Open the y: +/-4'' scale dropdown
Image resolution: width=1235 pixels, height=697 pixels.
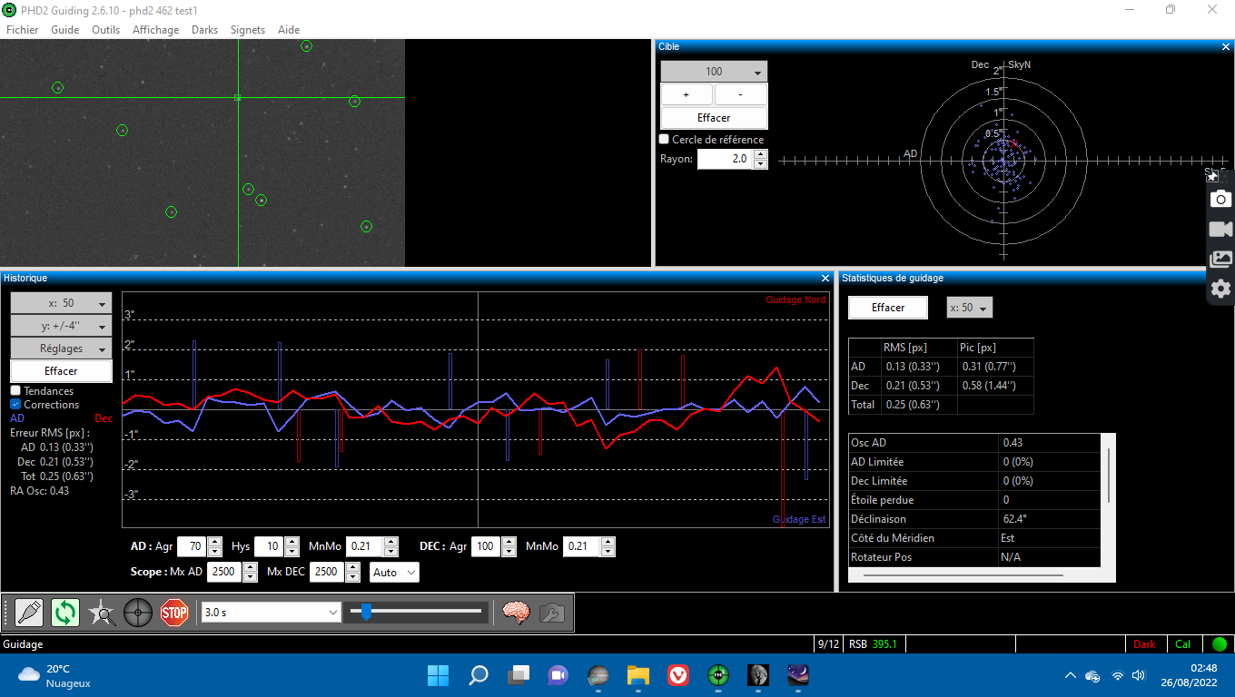(61, 326)
